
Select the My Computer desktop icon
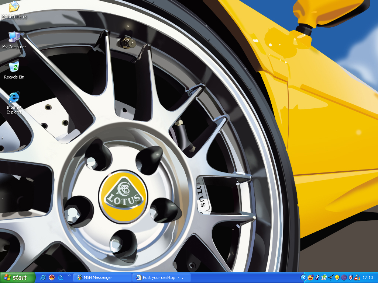click(14, 40)
